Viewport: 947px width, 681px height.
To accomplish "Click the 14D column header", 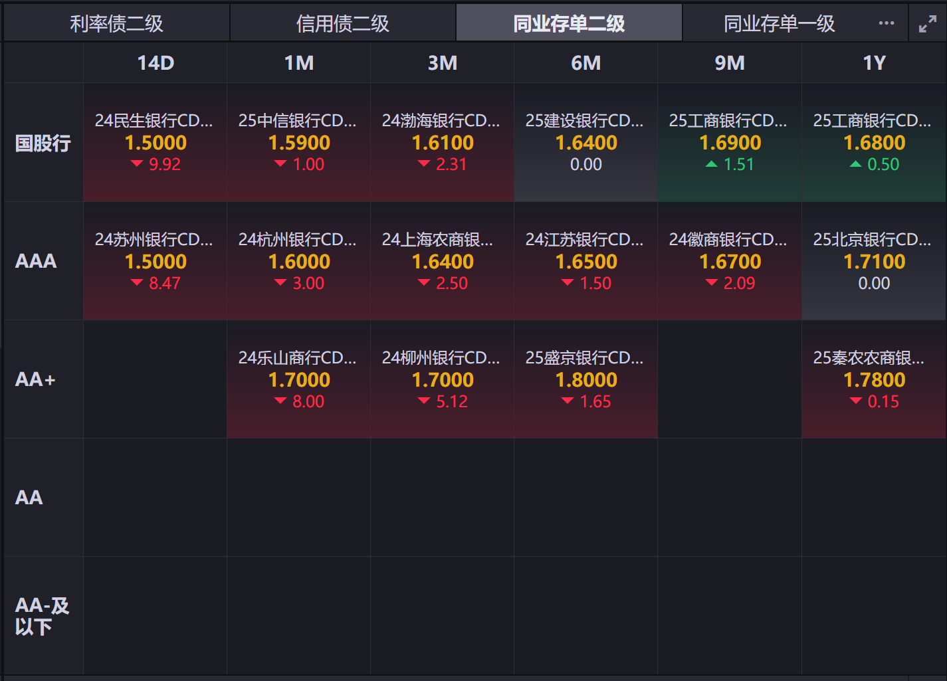I will pyautogui.click(x=156, y=63).
